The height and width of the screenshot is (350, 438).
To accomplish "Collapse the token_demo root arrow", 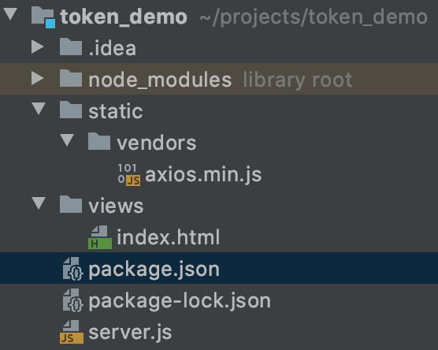I will point(10,14).
